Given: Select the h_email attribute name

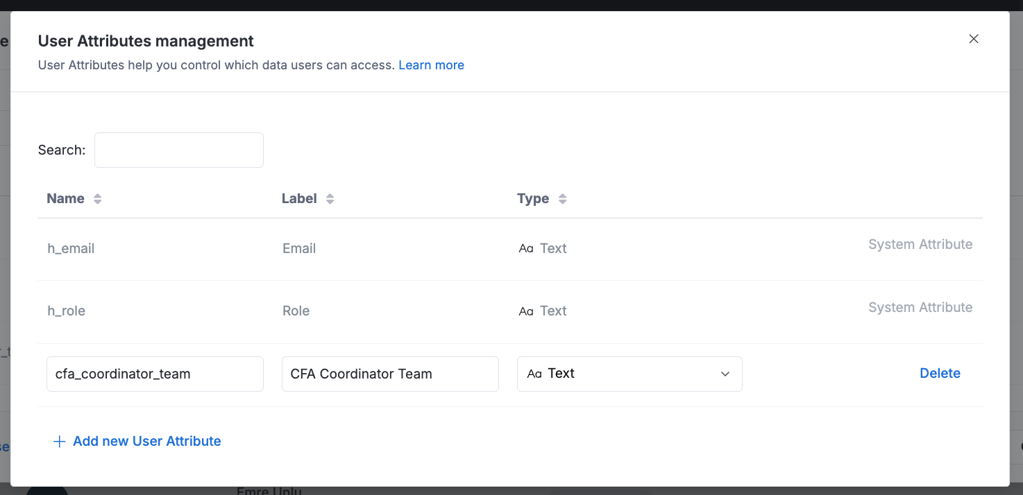Looking at the screenshot, I should (x=71, y=248).
